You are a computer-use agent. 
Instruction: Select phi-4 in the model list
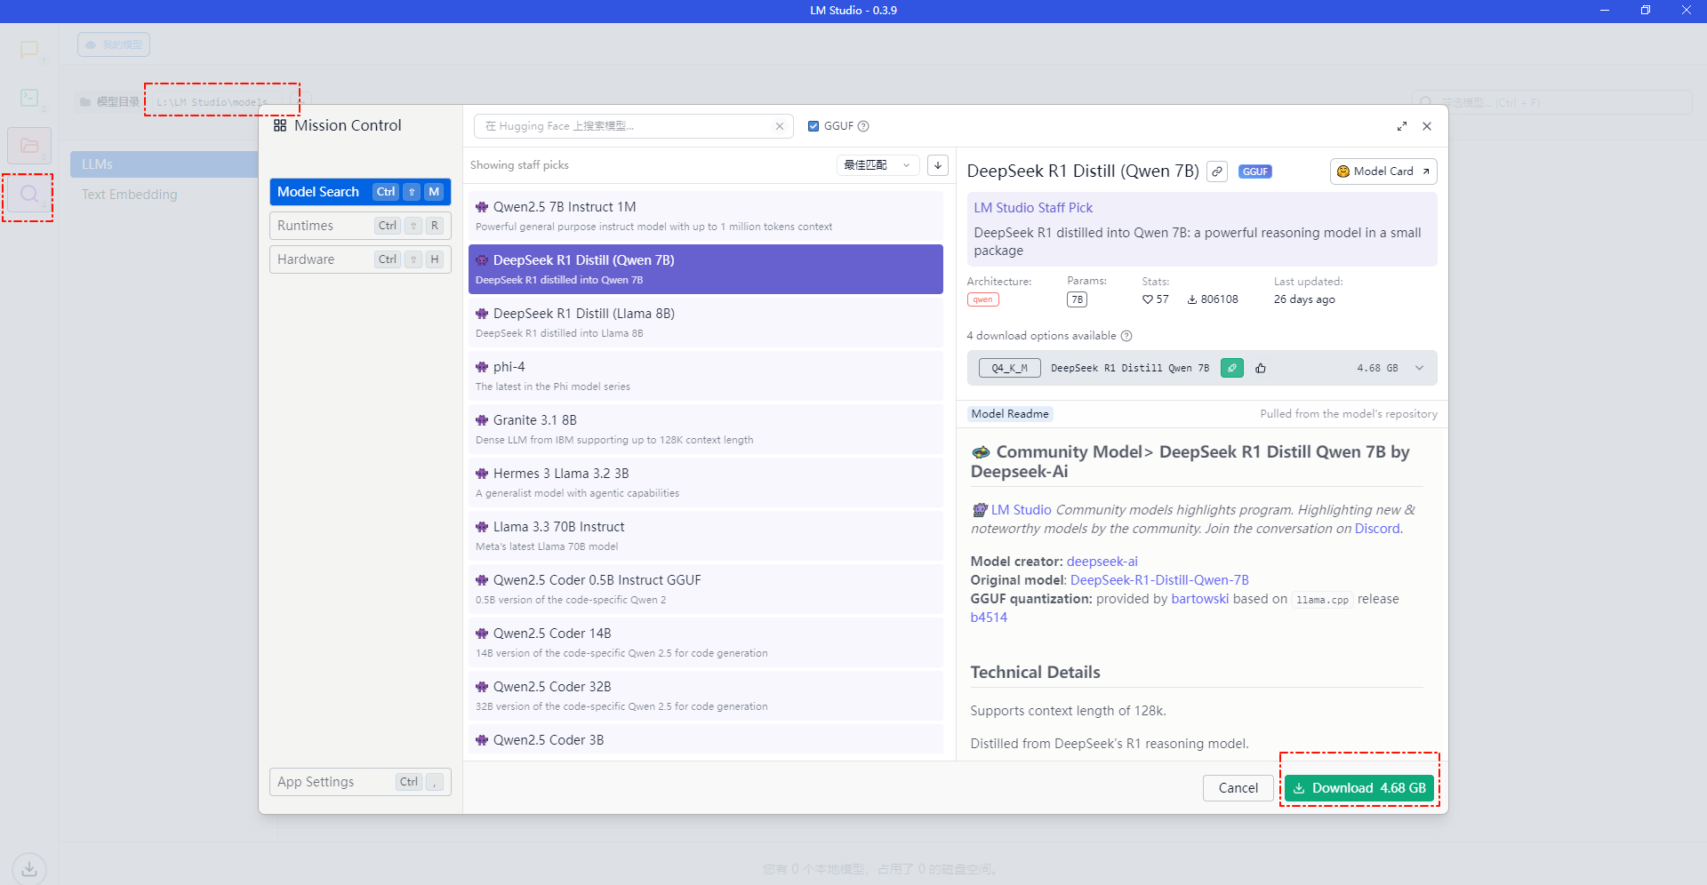pyautogui.click(x=706, y=376)
